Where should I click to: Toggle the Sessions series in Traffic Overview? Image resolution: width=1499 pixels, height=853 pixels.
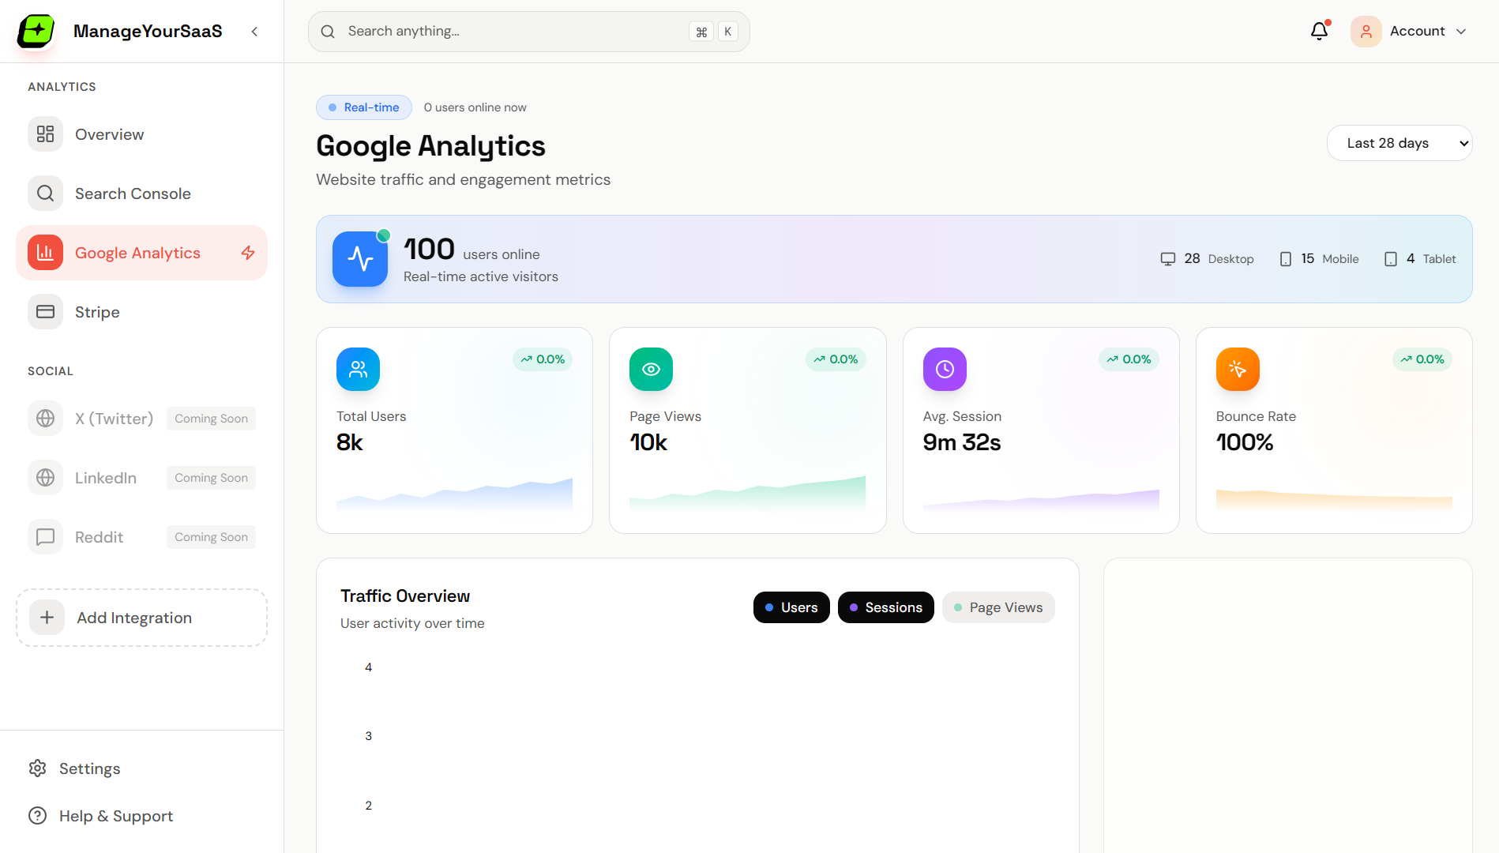(885, 607)
